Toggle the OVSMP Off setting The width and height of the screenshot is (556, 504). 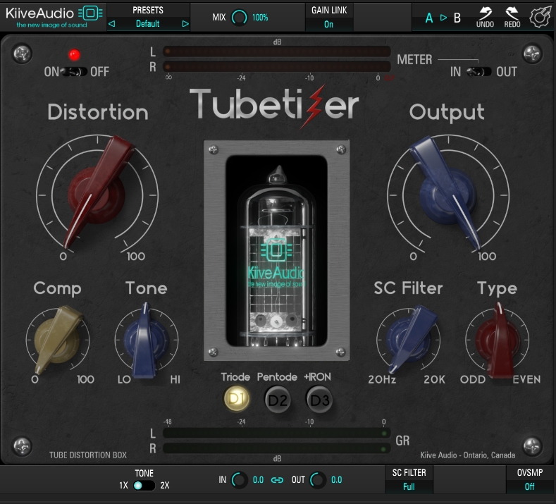pos(529,486)
